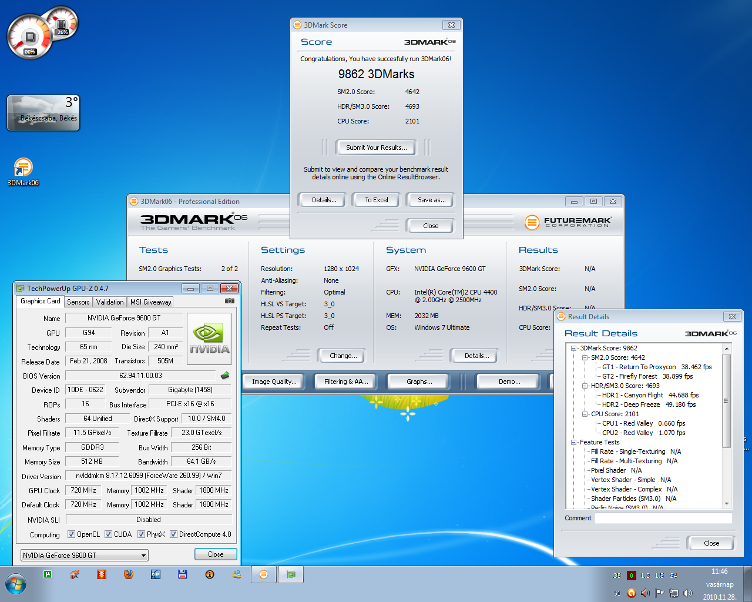Screen dimensions: 752x602
Task: Toggle the DirectCompute 4.0 checkbox
Action: (173, 534)
